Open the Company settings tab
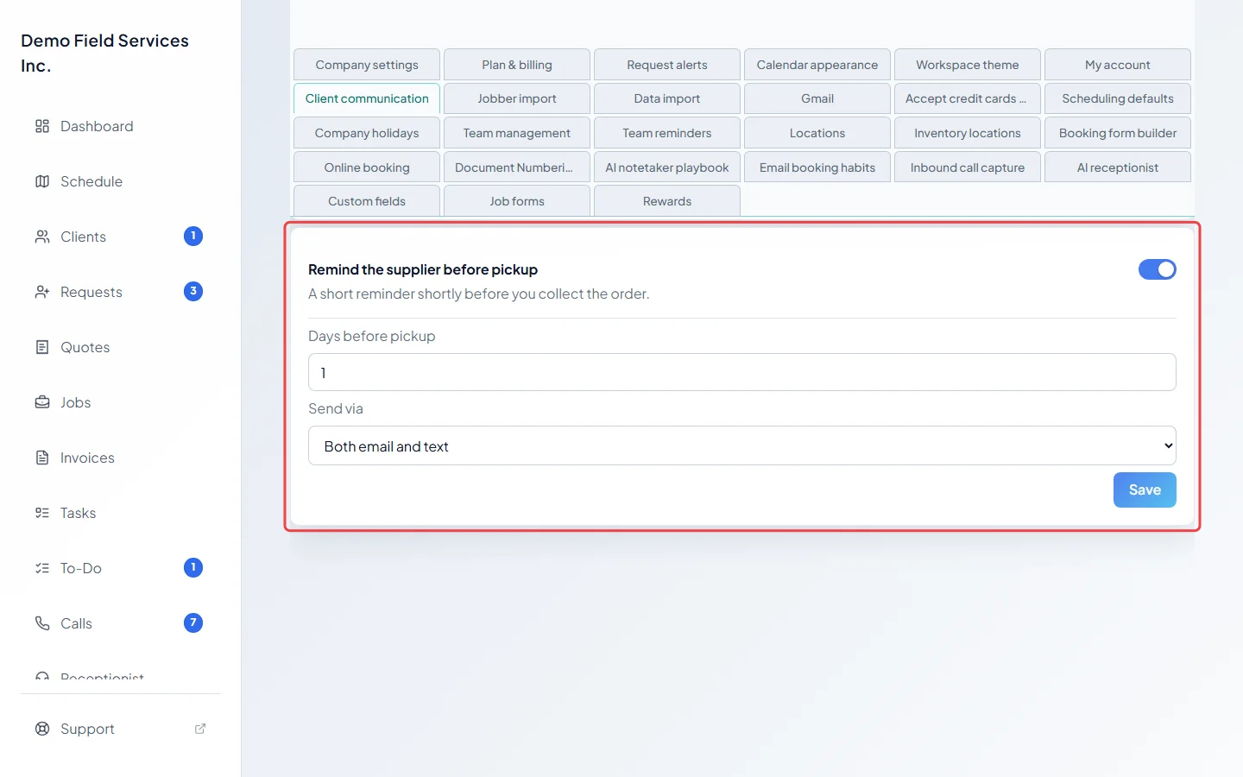1243x777 pixels. point(367,65)
